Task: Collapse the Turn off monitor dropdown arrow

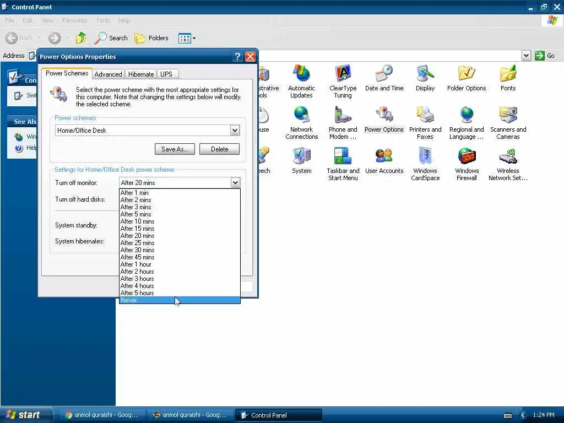Action: (x=235, y=183)
